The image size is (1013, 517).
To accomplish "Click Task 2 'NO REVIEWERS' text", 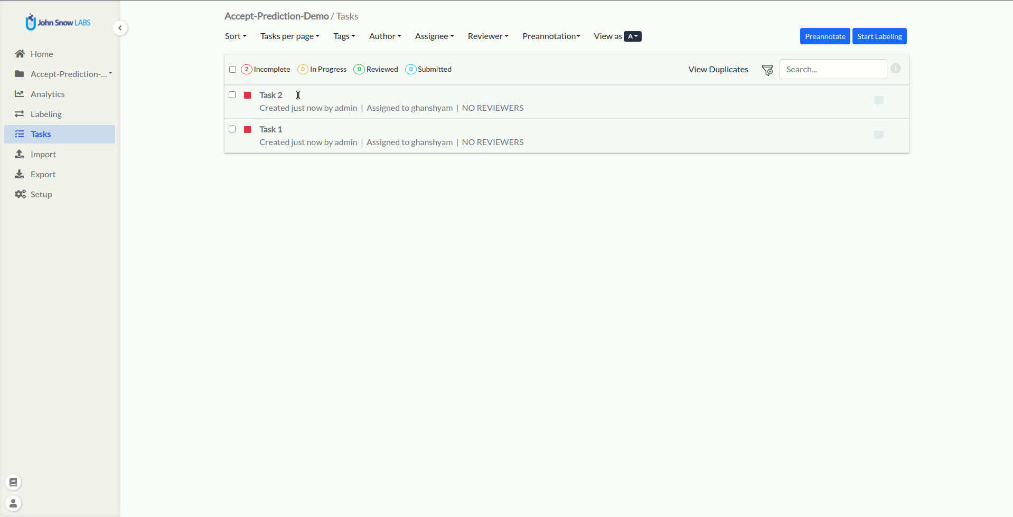I will point(493,108).
